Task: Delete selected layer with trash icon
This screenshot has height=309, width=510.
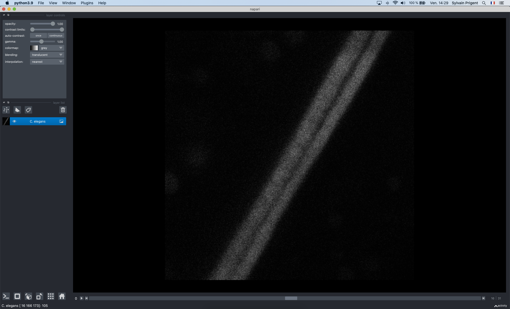Action: tap(63, 110)
